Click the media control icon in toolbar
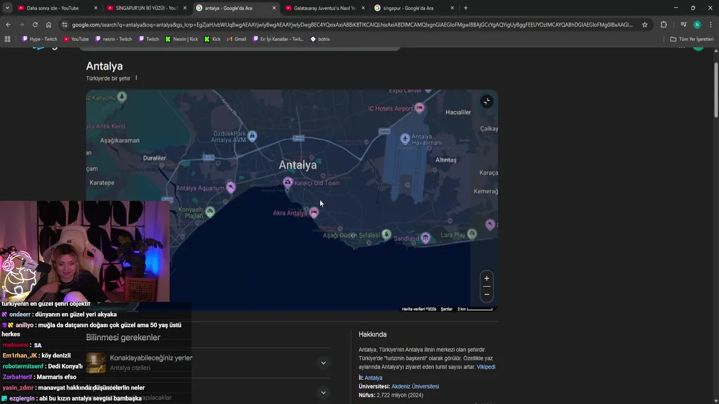719x404 pixels. pyautogui.click(x=684, y=25)
